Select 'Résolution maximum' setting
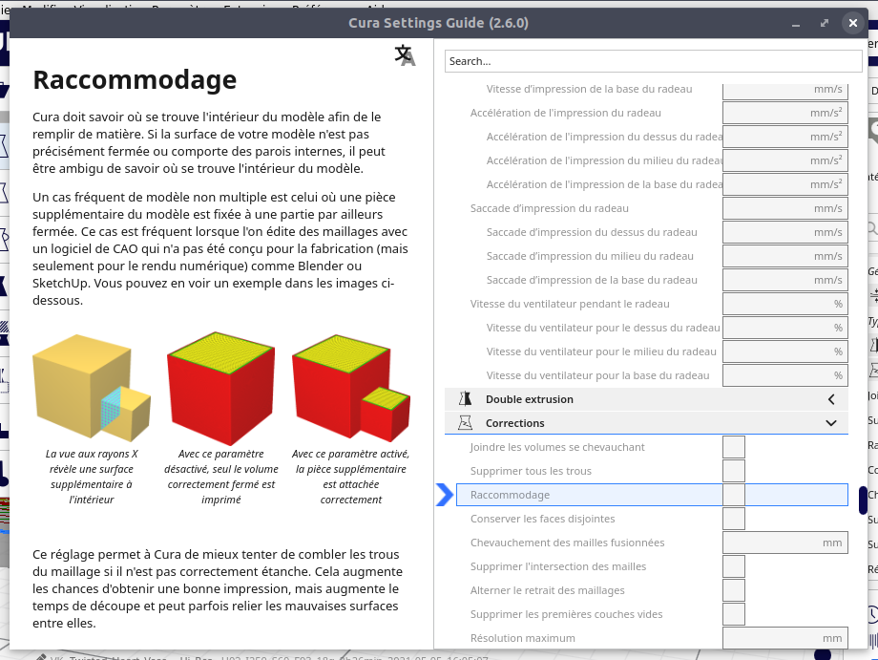The image size is (878, 660). coord(523,638)
